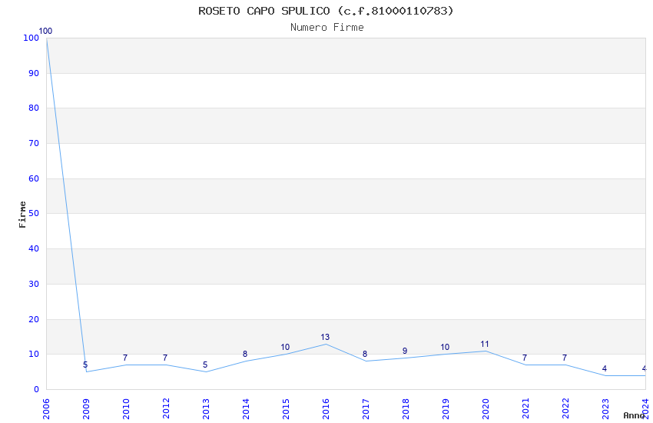Click the data value 7 for year 2021
This screenshot has height=423, width=653.
click(x=525, y=358)
